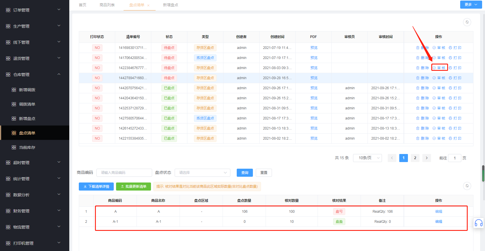The width and height of the screenshot is (485, 251).
Task: Expand 线下管理 menu chevron
Action: (59, 42)
